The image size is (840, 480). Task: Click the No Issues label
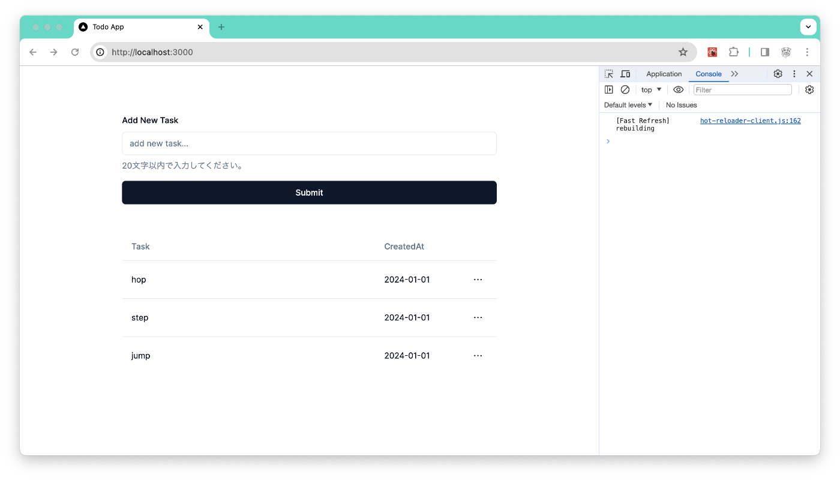point(682,105)
